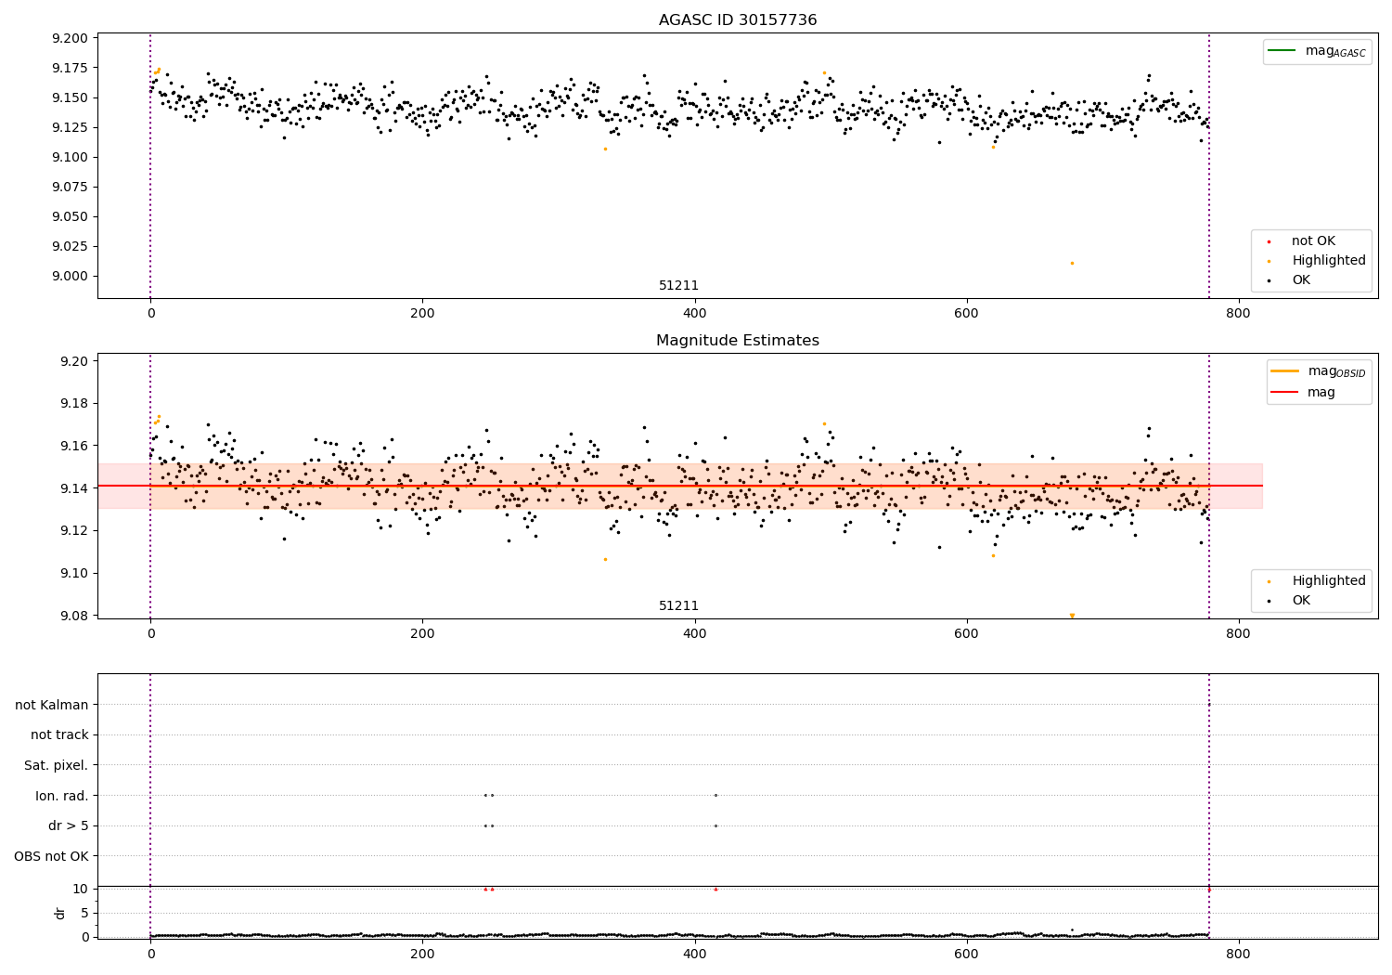Screen dimensions: 1392x975
Task: Click the '51211' label in top plot
Action: 678,285
